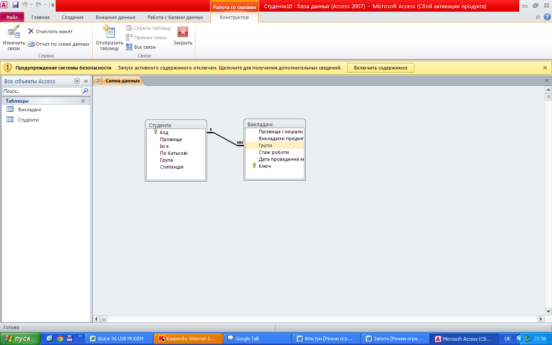
Task: Open the Все объекты Access dropdown
Action: coord(77,81)
